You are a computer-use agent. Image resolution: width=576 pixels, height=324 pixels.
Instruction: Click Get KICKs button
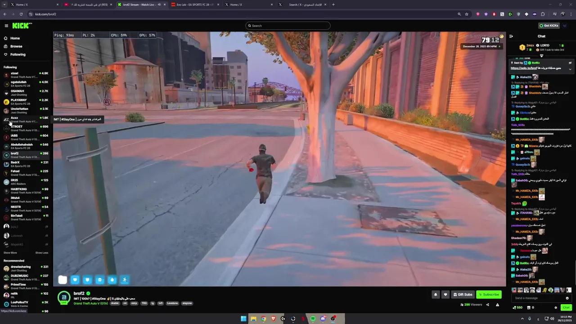pyautogui.click(x=549, y=26)
